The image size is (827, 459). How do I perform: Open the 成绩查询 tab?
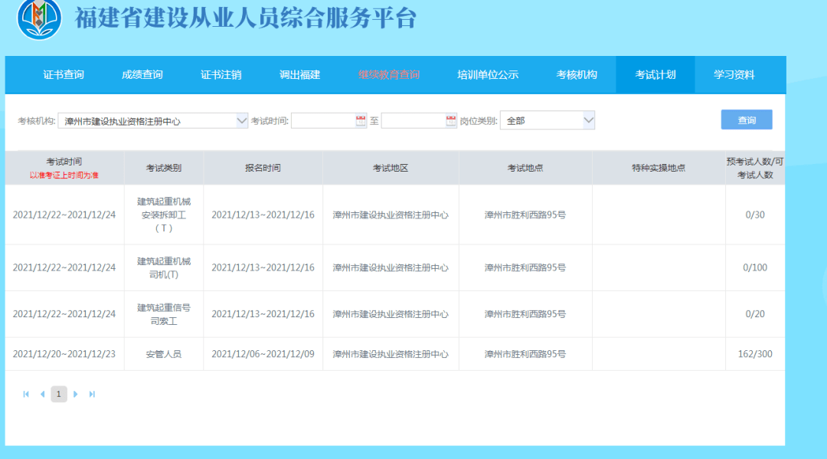(142, 75)
